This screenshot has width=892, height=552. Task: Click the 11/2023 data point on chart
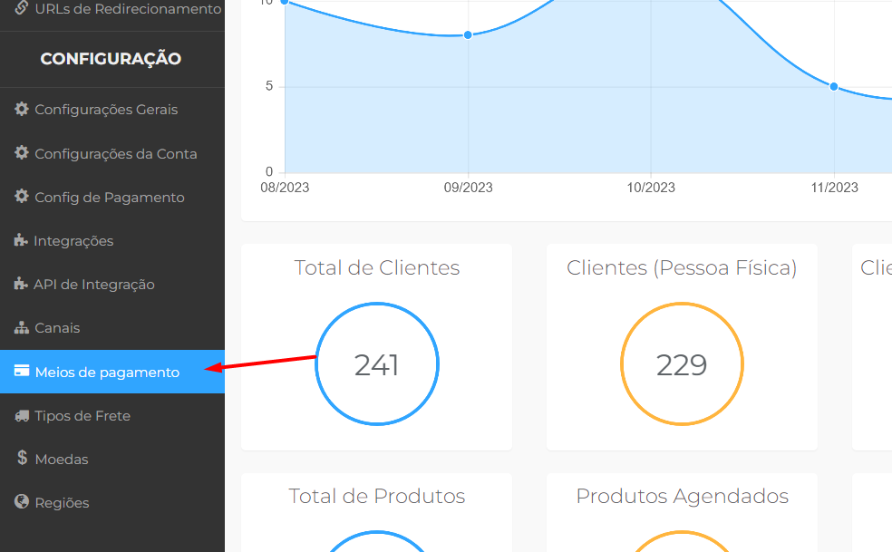coord(833,86)
